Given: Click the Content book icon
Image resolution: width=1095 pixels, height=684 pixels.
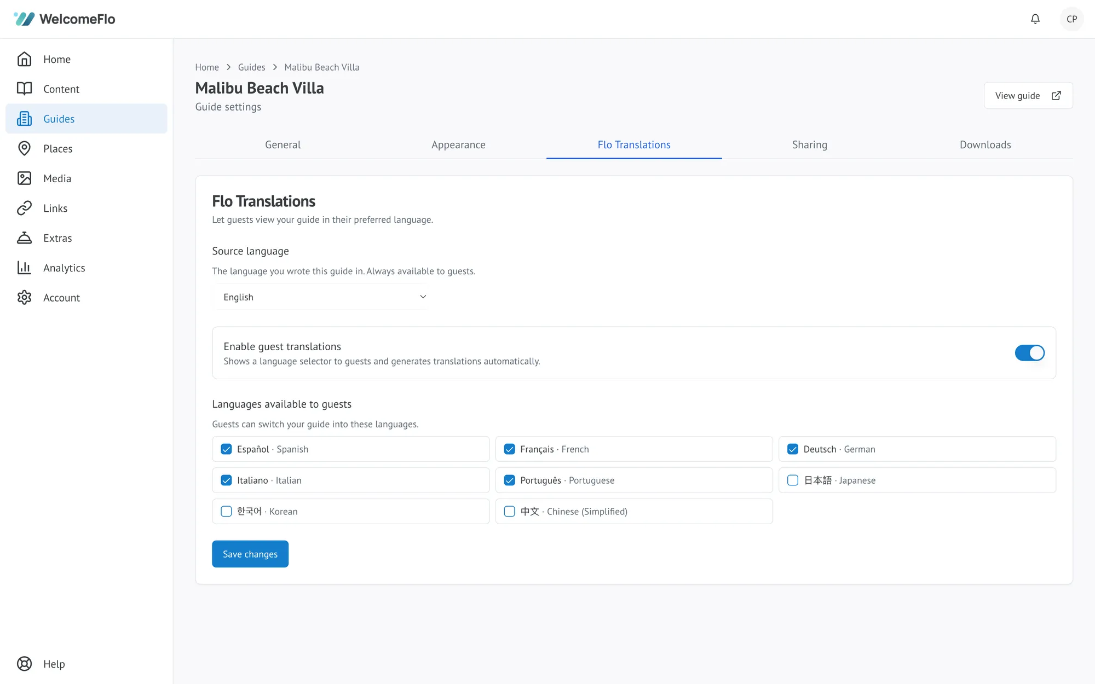Looking at the screenshot, I should click(x=24, y=89).
